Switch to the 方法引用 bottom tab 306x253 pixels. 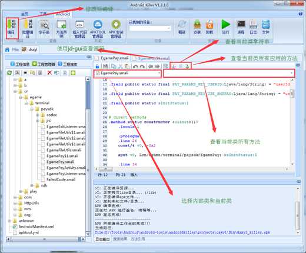pos(138,239)
